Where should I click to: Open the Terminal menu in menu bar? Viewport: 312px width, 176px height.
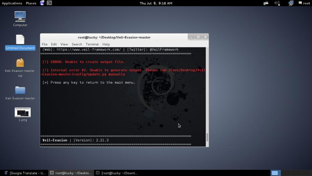(92, 44)
